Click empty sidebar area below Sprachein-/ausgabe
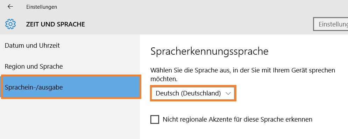This screenshot has width=348, height=139. pyautogui.click(x=70, y=119)
